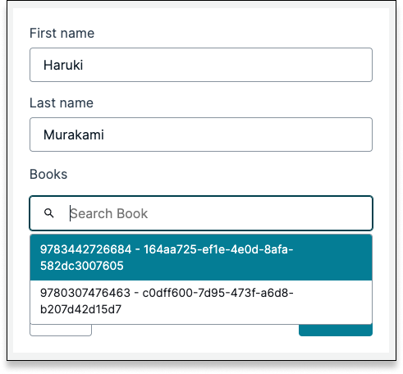
Task: Pick the c0dff600-7d95 book suggestion
Action: (201, 301)
